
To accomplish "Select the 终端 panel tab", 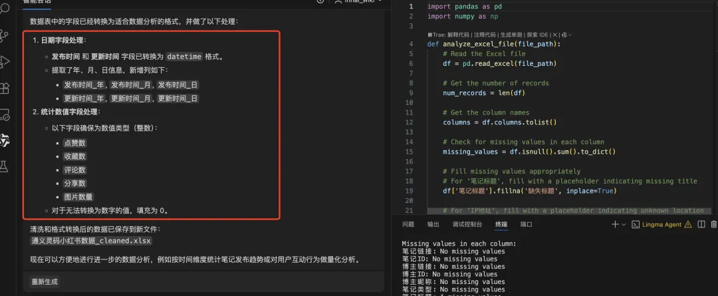I will coord(501,225).
